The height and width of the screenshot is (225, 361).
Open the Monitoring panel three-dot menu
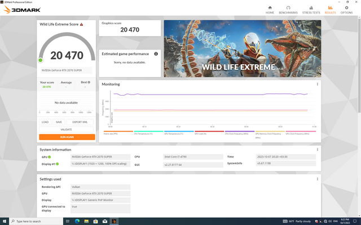[x=318, y=84]
